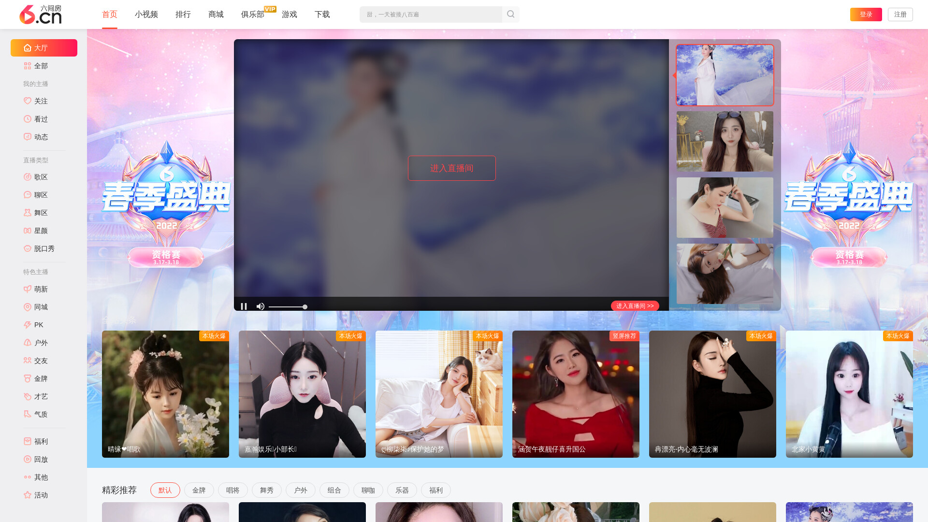This screenshot has height=522, width=928.
Task: Open 涵贺午夜靓仔喜升国公 room card
Action: coord(576,394)
